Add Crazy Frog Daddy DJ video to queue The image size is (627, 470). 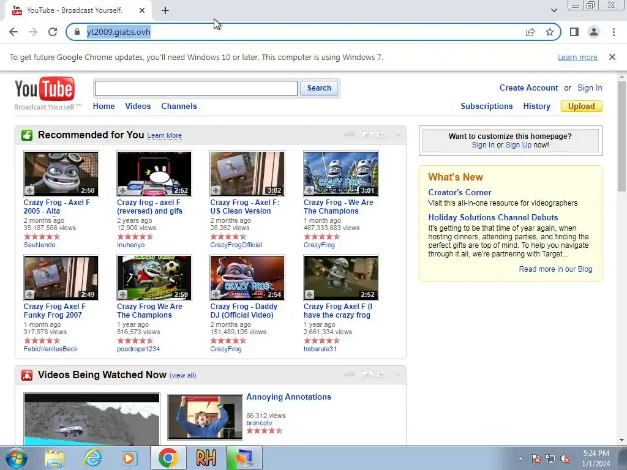(216, 294)
